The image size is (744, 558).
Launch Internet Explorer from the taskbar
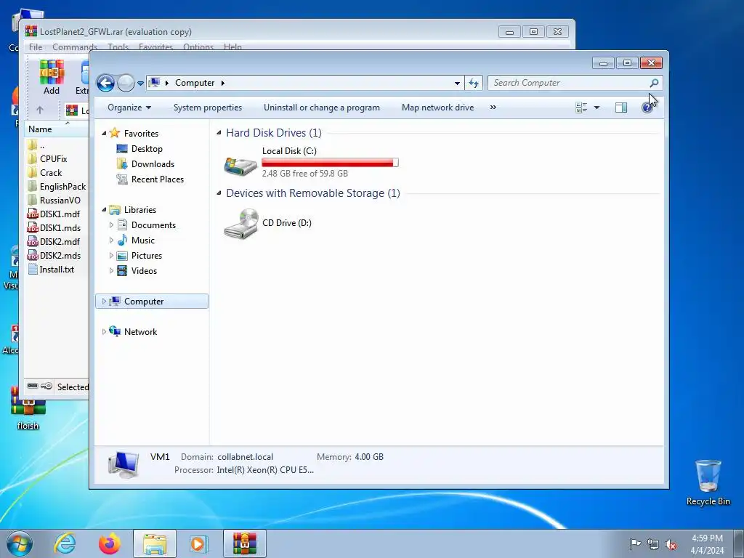coord(65,543)
